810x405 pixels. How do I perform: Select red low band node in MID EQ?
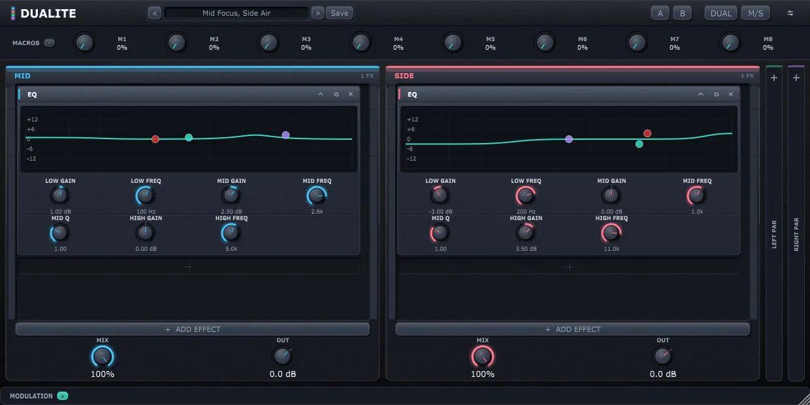[x=155, y=139]
